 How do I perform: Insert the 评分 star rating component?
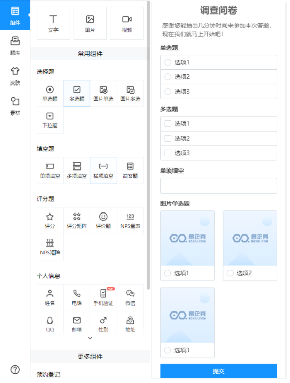click(x=50, y=221)
